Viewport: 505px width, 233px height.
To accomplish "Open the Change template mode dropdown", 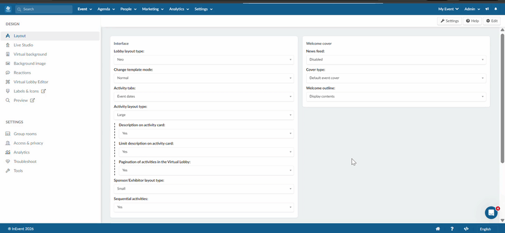I will tap(203, 78).
